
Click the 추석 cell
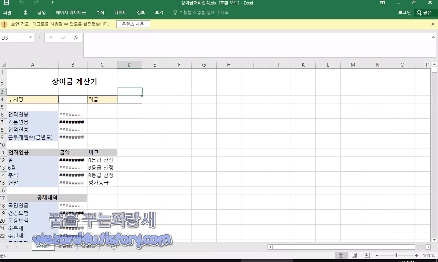click(33, 175)
